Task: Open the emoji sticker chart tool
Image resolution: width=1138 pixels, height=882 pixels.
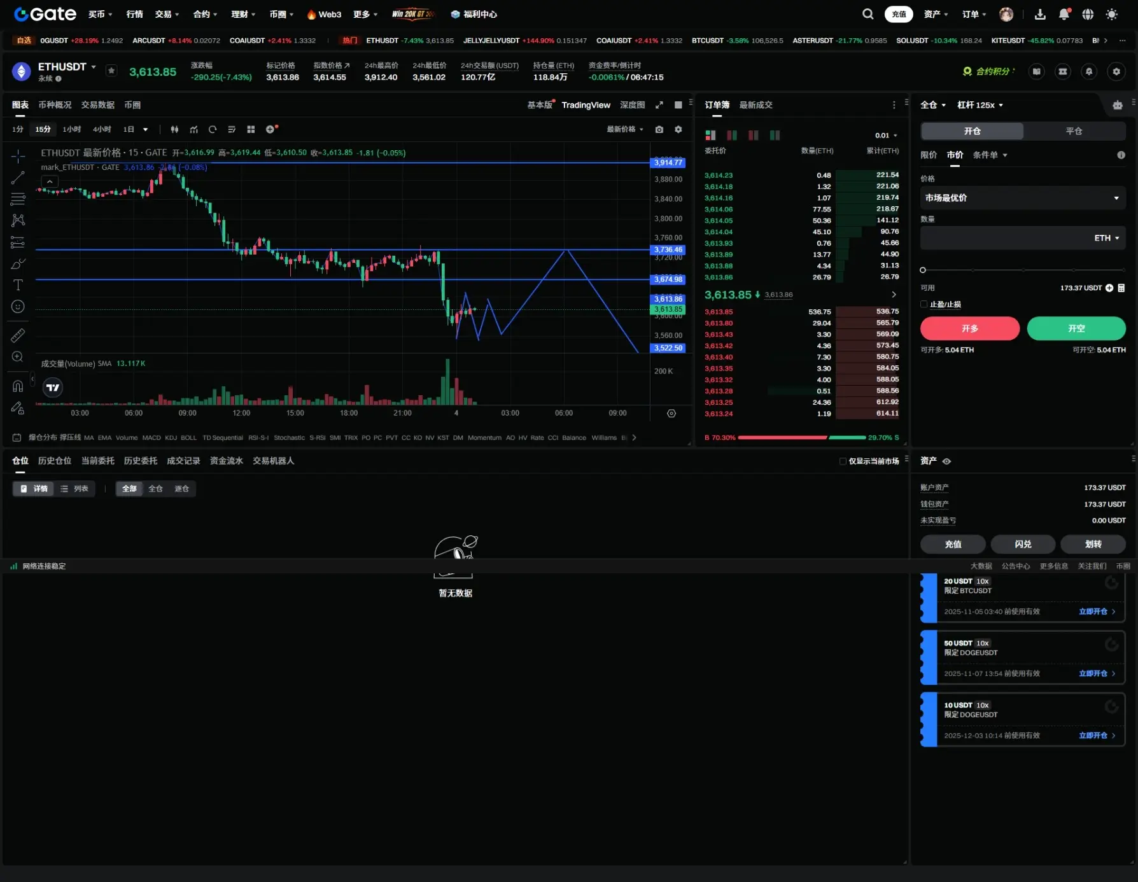Action: (x=18, y=307)
